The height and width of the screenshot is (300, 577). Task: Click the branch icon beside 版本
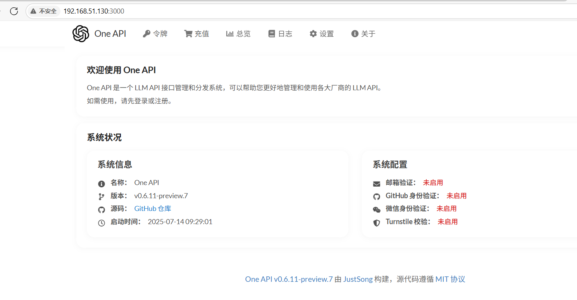(x=102, y=197)
